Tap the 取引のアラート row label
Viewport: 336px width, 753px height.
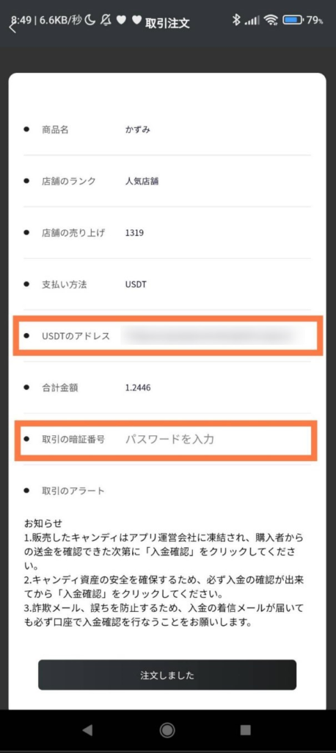coord(73,490)
